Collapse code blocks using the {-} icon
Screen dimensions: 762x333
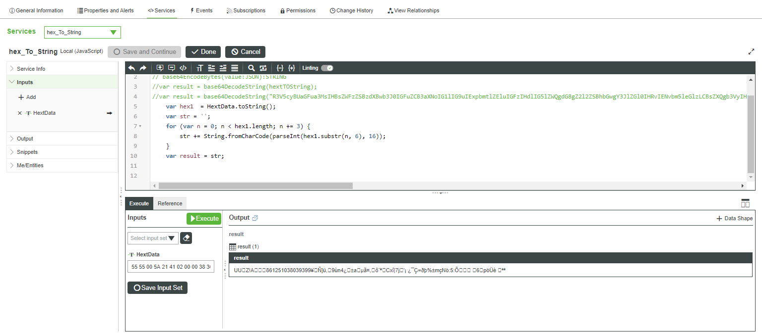(x=280, y=68)
